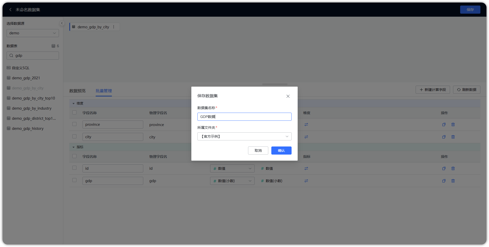Image resolution: width=489 pixels, height=247 pixels.
Task: Open the three-dot menu on demo_gdp_by_city card
Action: point(114,27)
